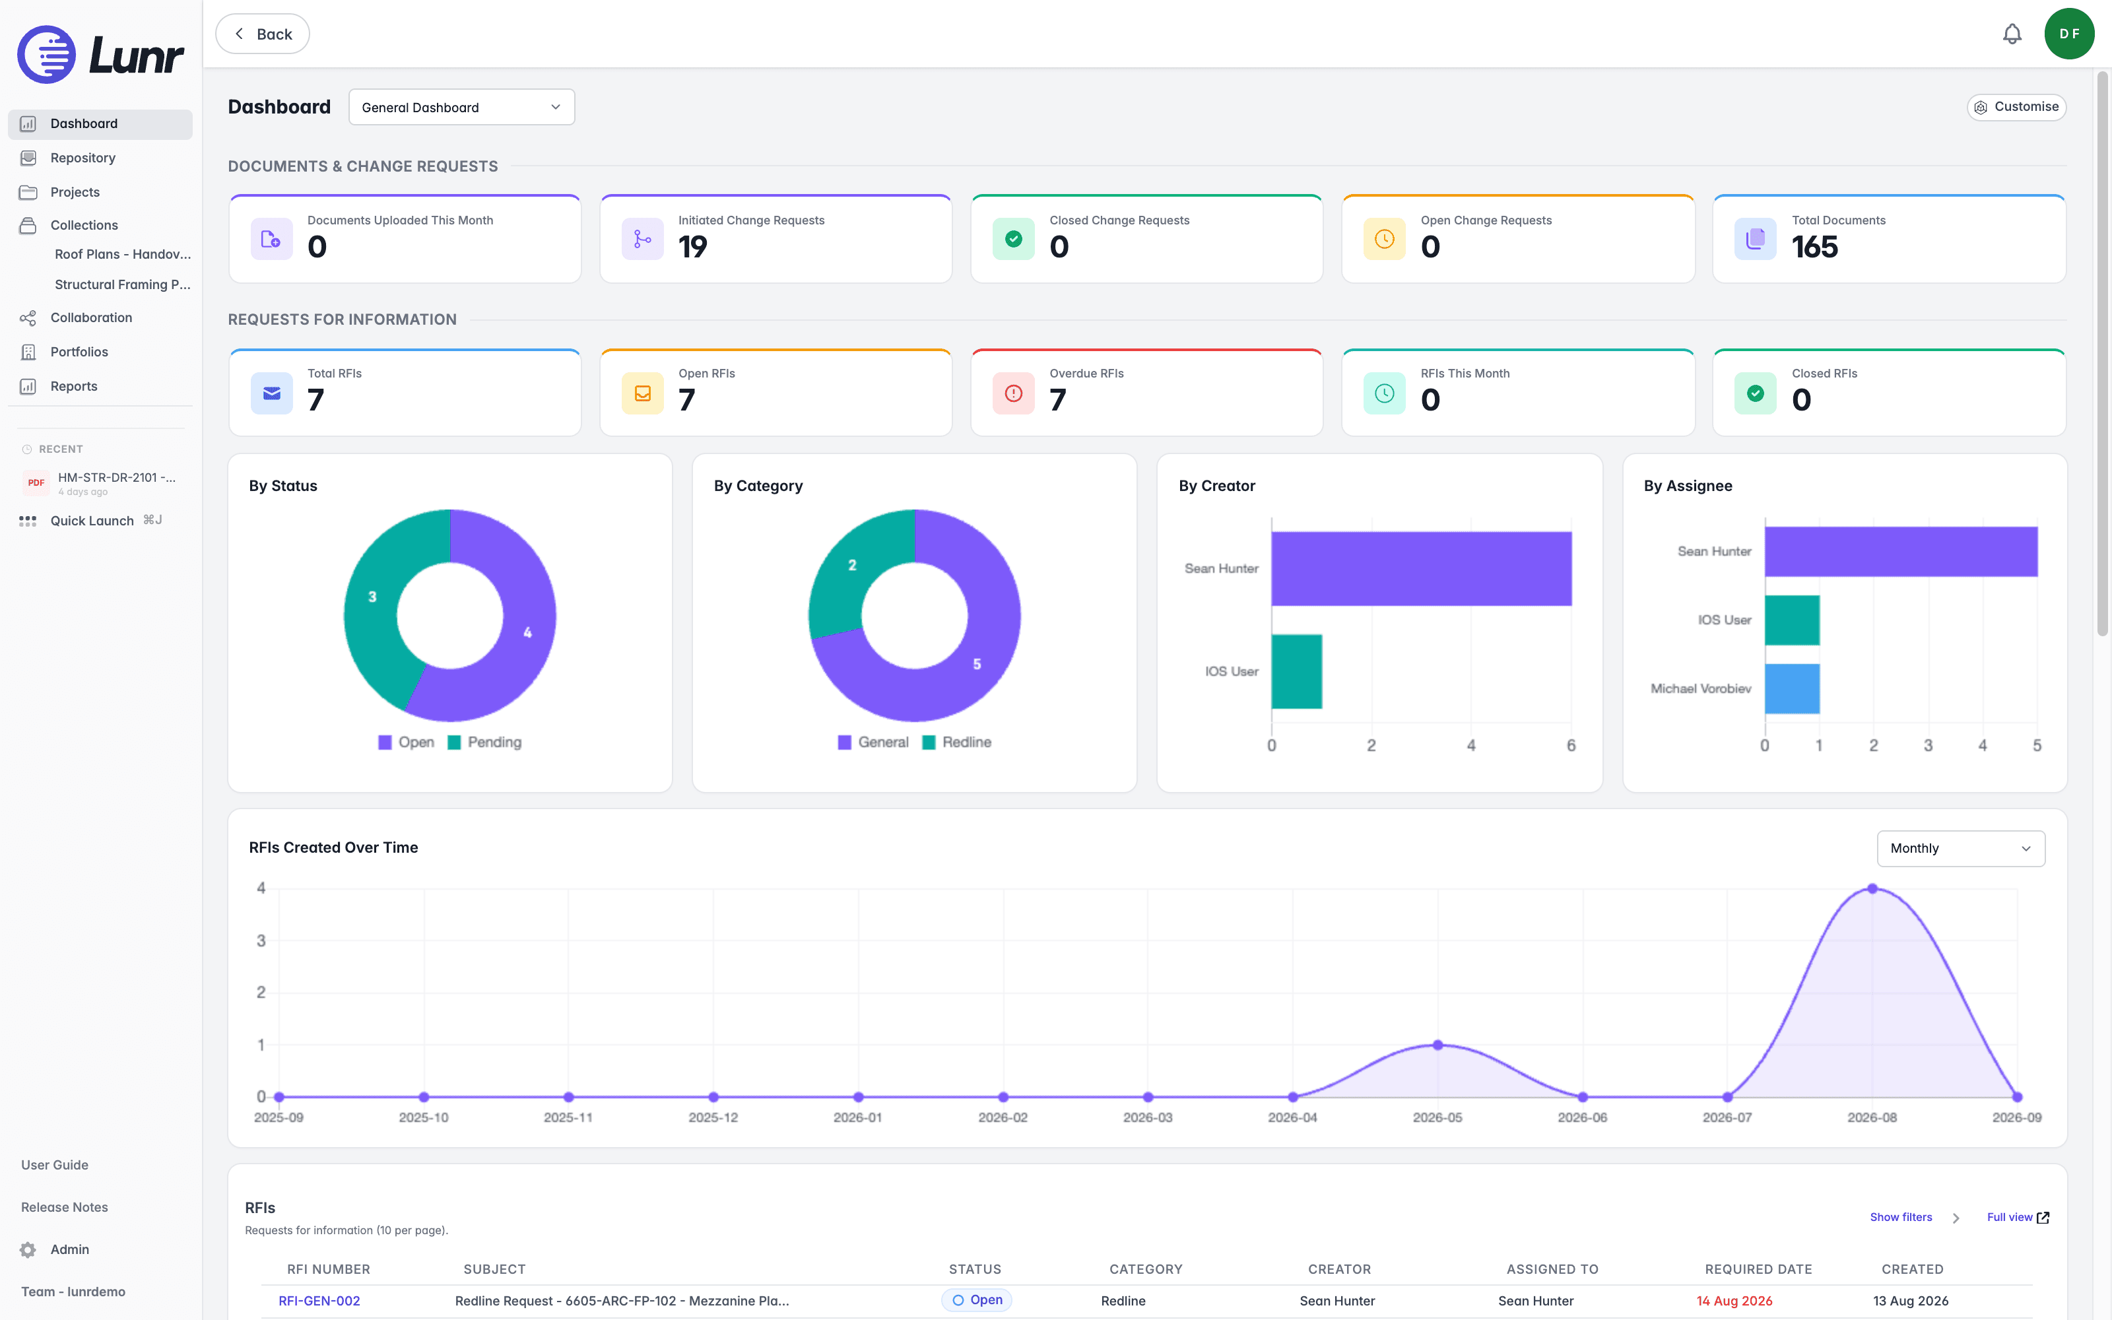The image size is (2112, 1320).
Task: Click Documents Uploaded This Month icon
Action: (x=271, y=239)
